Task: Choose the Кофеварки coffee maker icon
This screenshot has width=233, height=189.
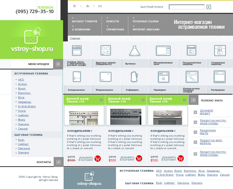Action: tap(134, 77)
